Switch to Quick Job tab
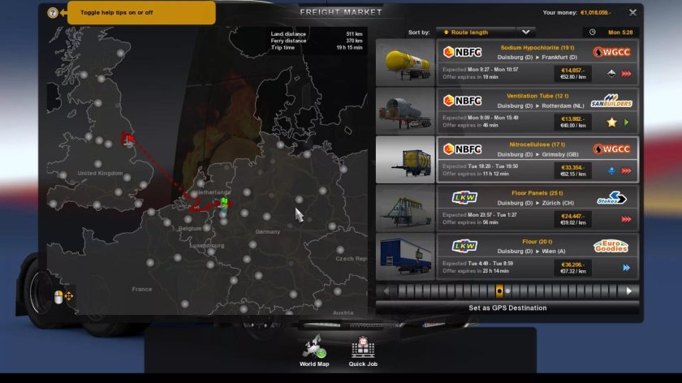Viewport: 682px width, 383px height. pyautogui.click(x=363, y=351)
